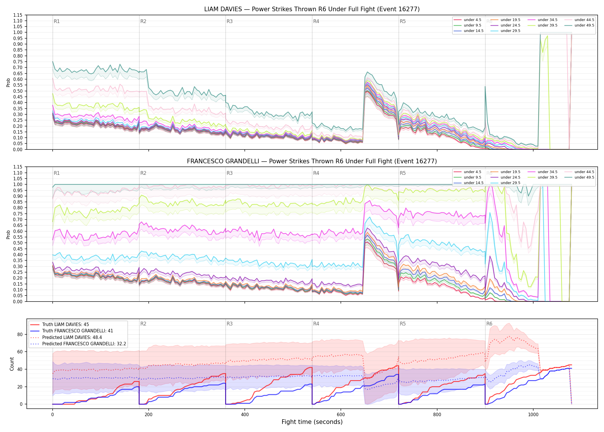Viewport: 604px width, 432px height.
Task: Click cyan 'under 29.5' swatch, Grandelli legend
Action: pyautogui.click(x=494, y=183)
